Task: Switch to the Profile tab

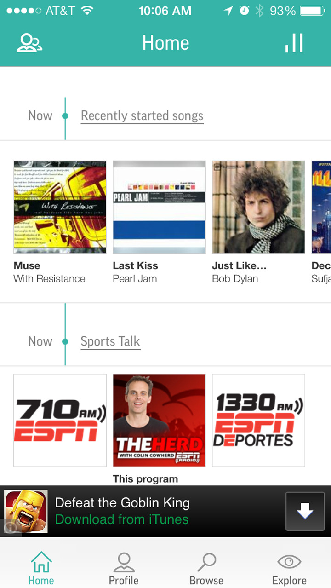Action: click(x=124, y=568)
